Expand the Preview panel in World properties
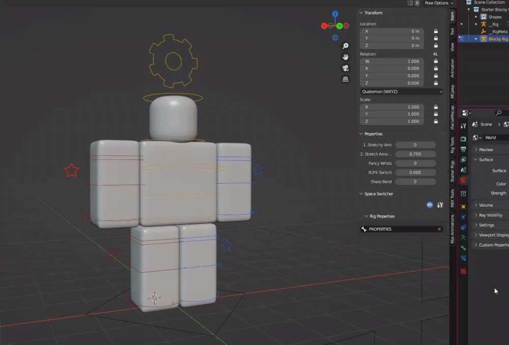The height and width of the screenshot is (345, 509). pos(476,150)
